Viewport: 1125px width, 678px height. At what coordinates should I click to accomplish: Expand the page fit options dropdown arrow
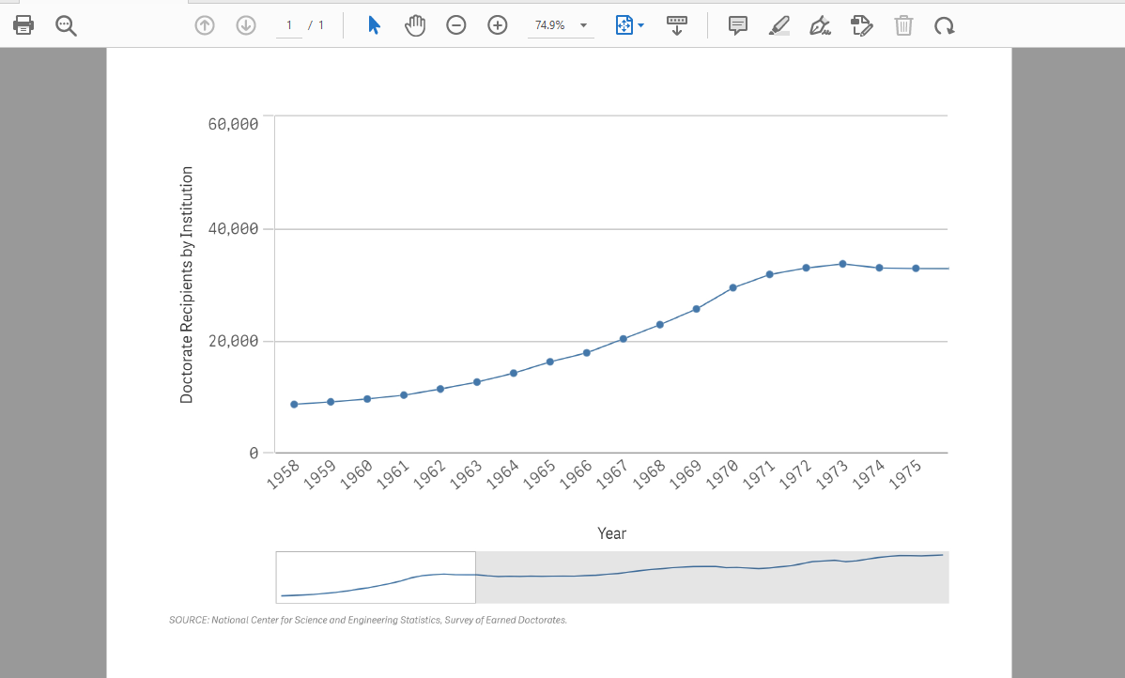pos(640,25)
